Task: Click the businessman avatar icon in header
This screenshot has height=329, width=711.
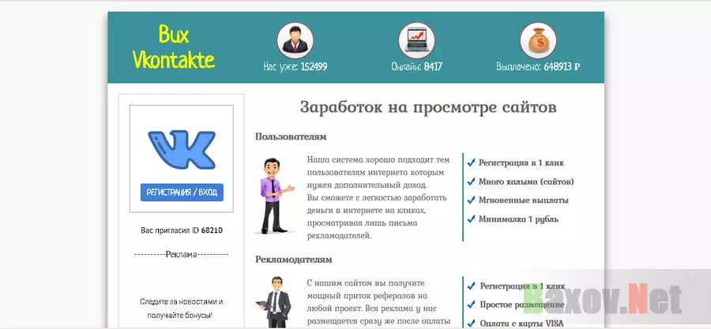Action: pos(295,41)
